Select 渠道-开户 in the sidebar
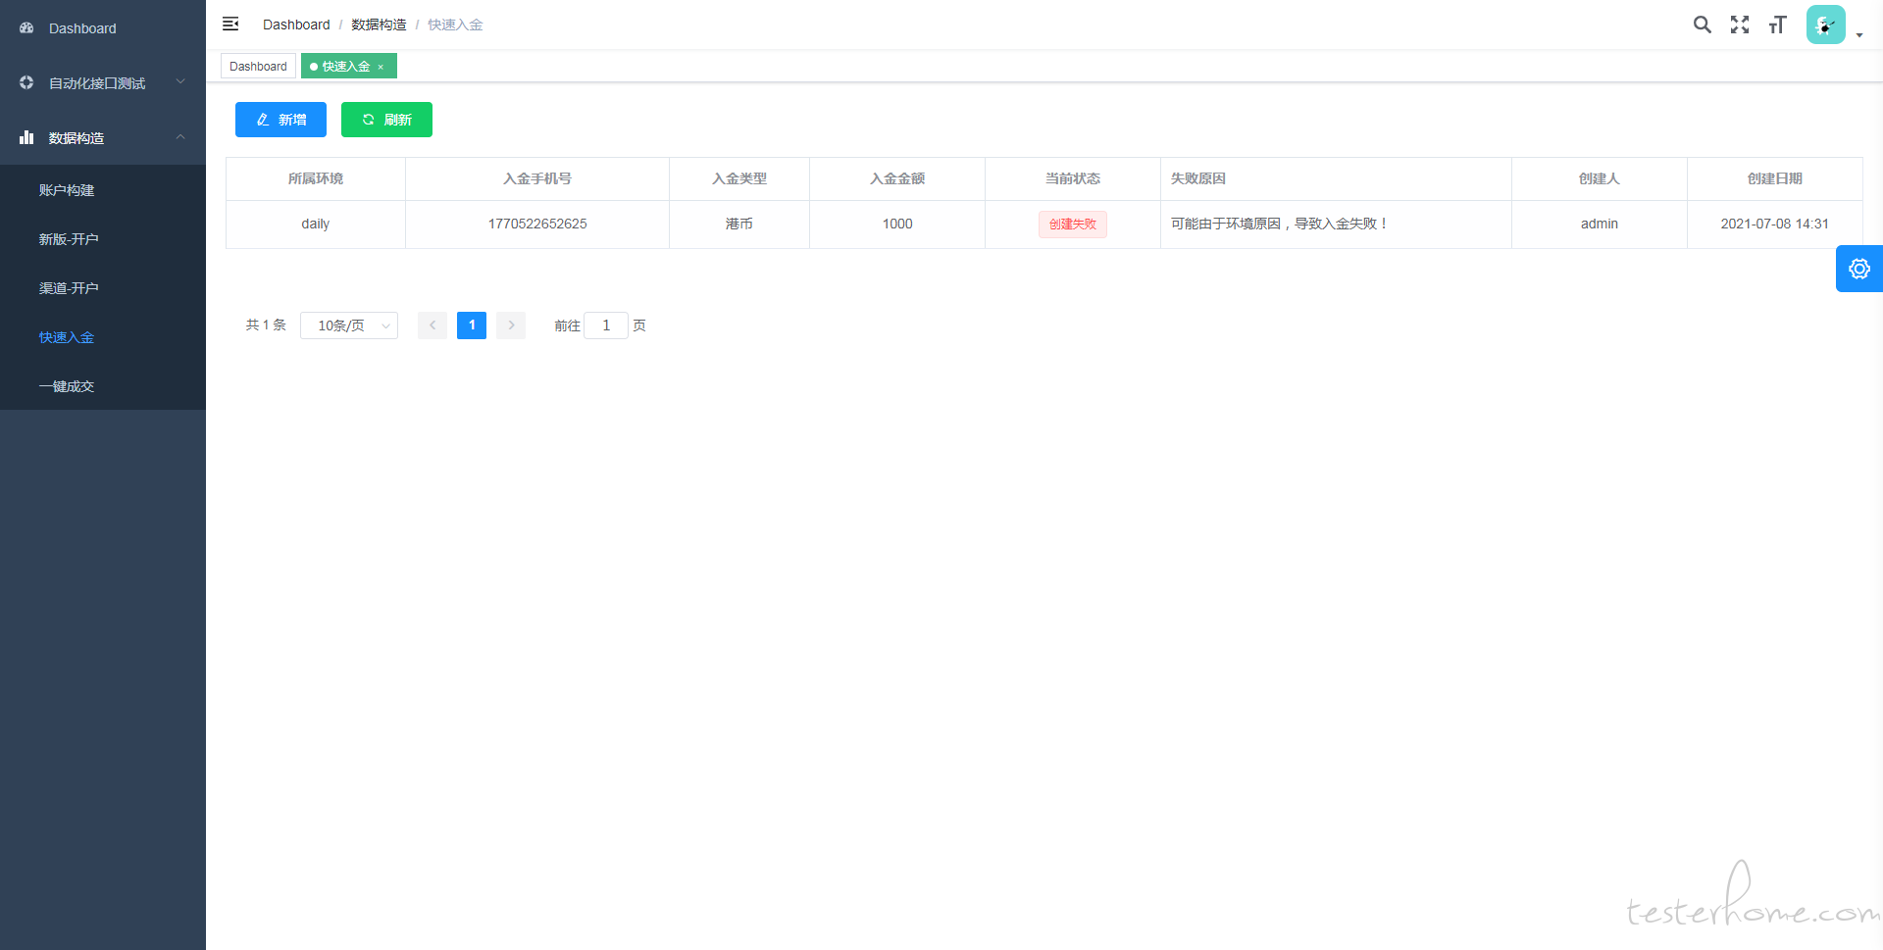The width and height of the screenshot is (1883, 950). coord(103,287)
